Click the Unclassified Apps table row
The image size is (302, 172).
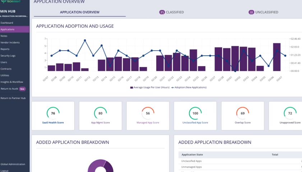[x=240, y=161]
